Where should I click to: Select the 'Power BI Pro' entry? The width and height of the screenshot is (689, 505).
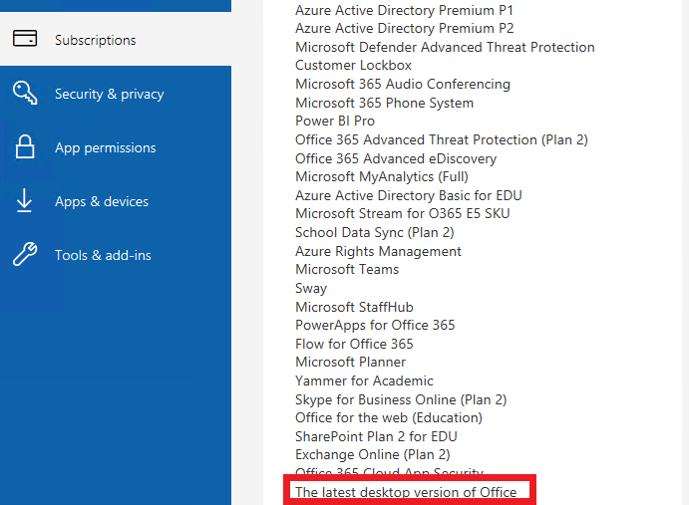[x=335, y=121]
